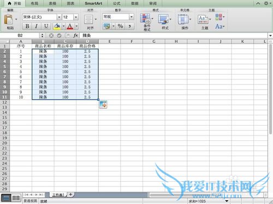Open the fill color dropdown arrow
This screenshot has width=273, height=204.
(x=63, y=26)
